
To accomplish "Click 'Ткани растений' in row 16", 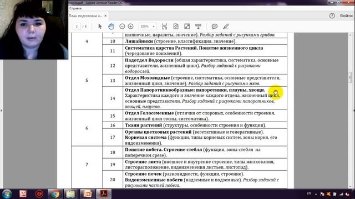I will pyautogui.click(x=143, y=125).
